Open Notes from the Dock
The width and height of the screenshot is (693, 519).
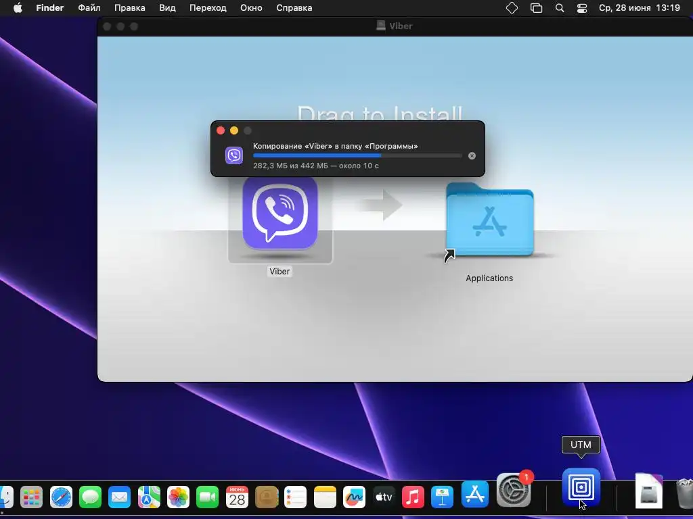pos(325,498)
